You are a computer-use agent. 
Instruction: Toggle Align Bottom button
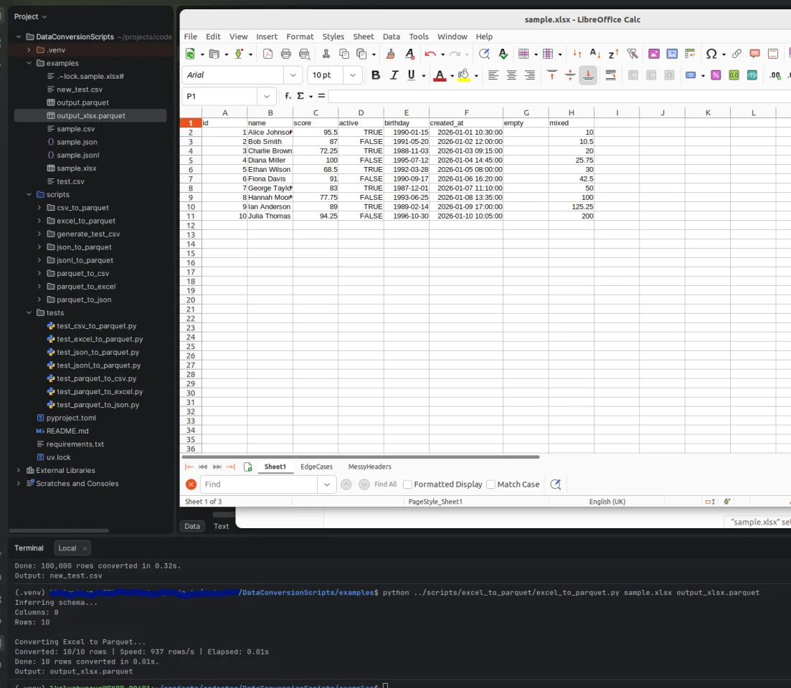click(x=588, y=75)
